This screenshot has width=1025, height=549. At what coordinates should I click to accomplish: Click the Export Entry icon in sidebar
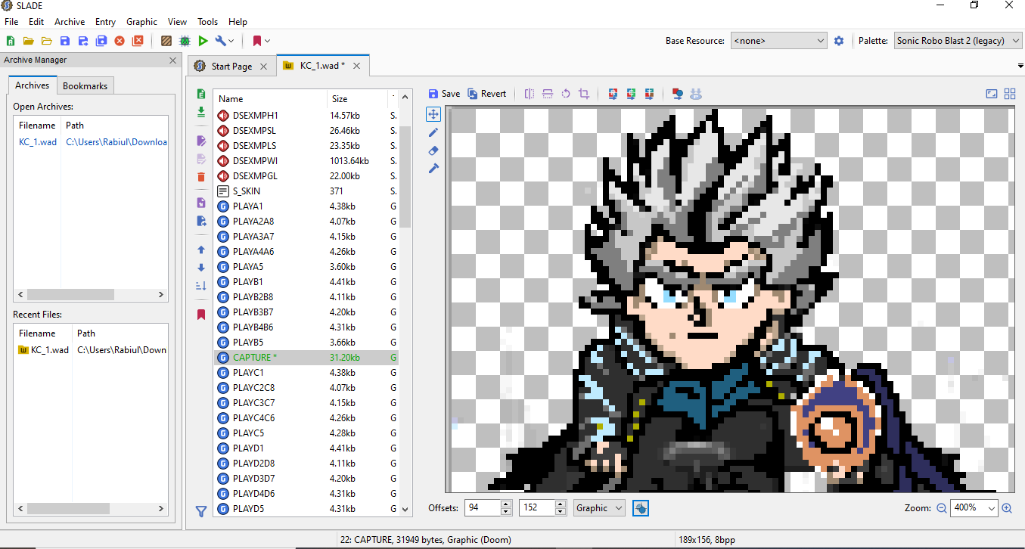[200, 221]
